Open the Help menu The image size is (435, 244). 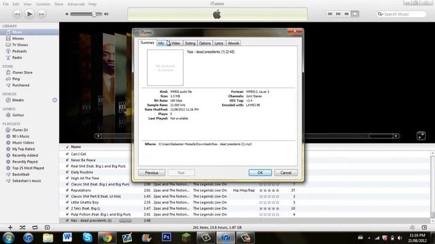tap(92, 4)
